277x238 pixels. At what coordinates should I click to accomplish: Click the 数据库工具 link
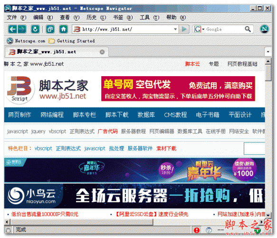[190, 131]
